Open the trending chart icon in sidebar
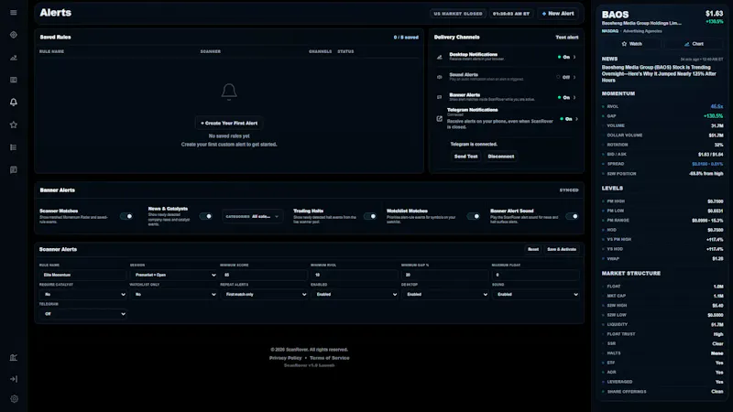Screen dimensions: 733x412 pos(14,58)
